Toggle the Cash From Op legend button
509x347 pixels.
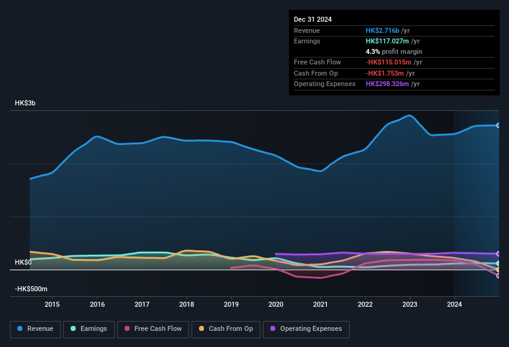point(226,329)
